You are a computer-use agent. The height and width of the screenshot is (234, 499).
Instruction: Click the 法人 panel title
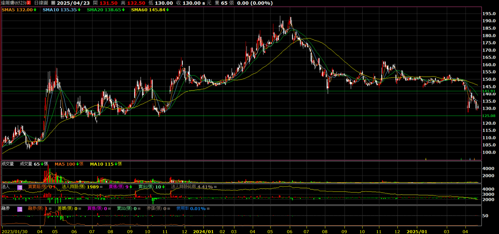pyautogui.click(x=5, y=187)
